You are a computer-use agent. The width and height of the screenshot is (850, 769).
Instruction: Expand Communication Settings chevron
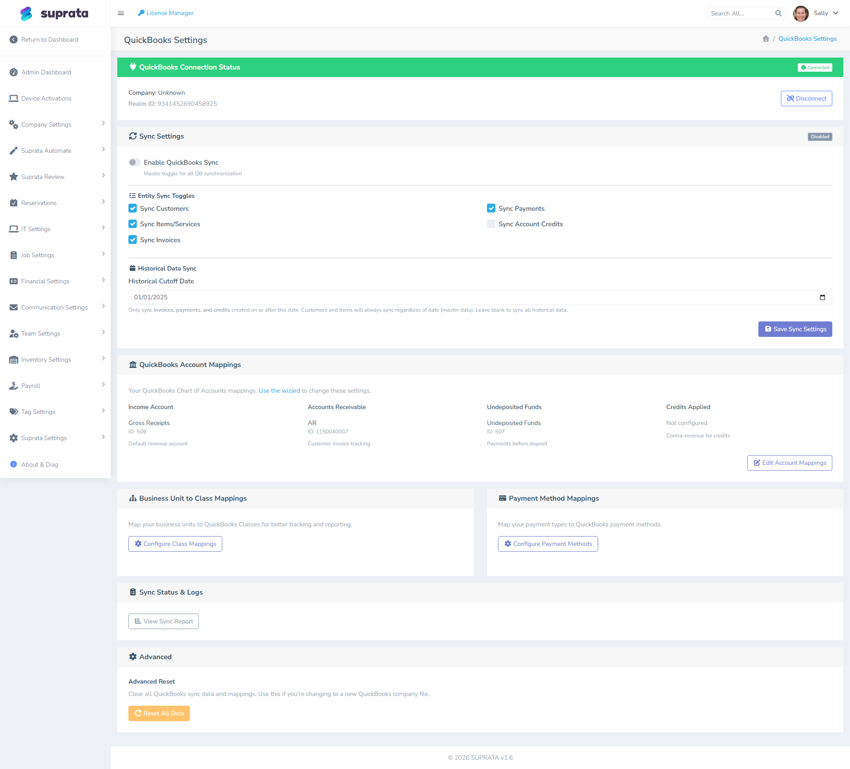coord(103,306)
